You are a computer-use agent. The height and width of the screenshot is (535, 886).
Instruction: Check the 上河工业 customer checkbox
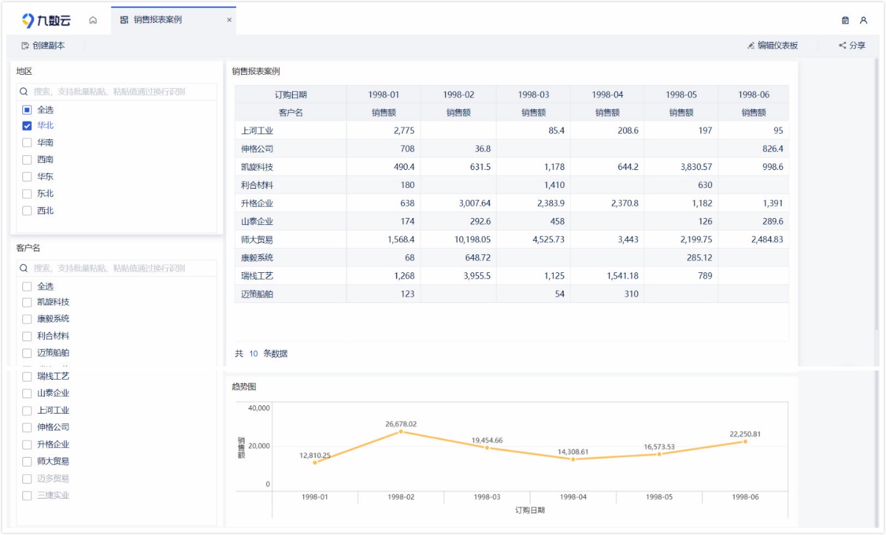point(27,410)
